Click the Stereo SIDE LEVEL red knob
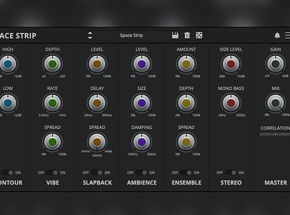This screenshot has height=215, width=290. tap(231, 64)
